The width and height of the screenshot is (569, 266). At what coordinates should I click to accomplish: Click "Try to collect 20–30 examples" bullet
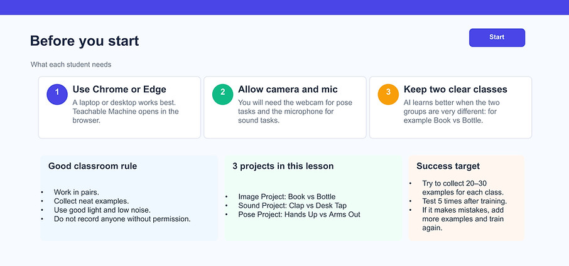point(463,188)
